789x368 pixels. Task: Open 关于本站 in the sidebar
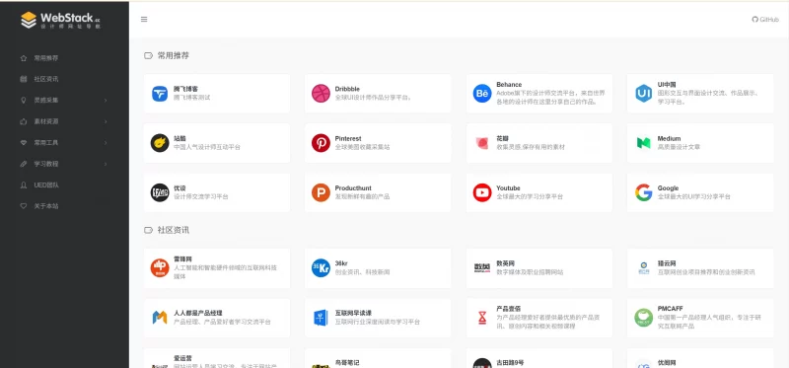pos(45,206)
